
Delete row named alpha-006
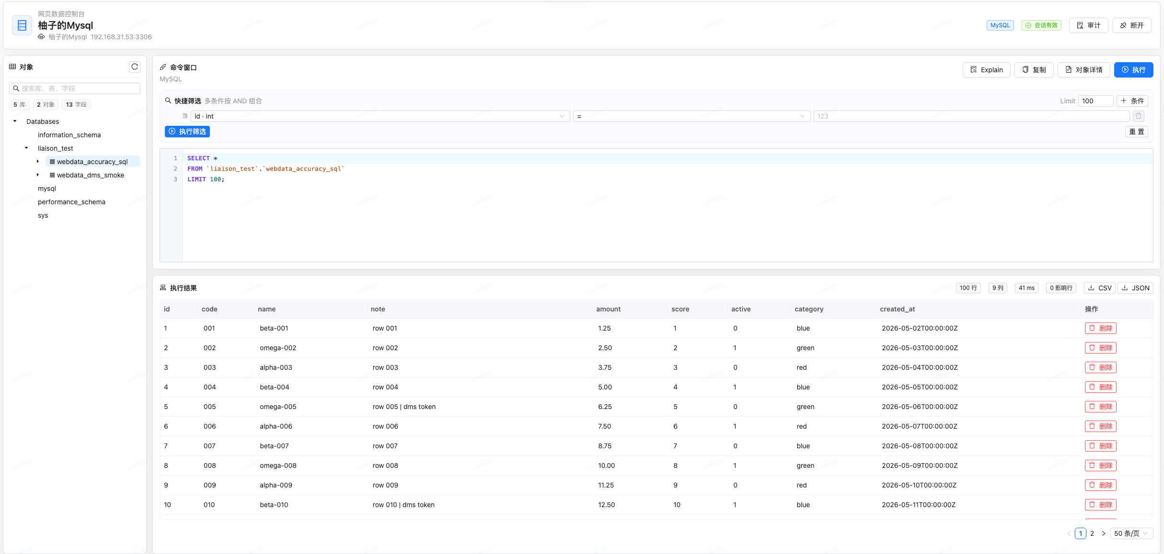pyautogui.click(x=1101, y=426)
